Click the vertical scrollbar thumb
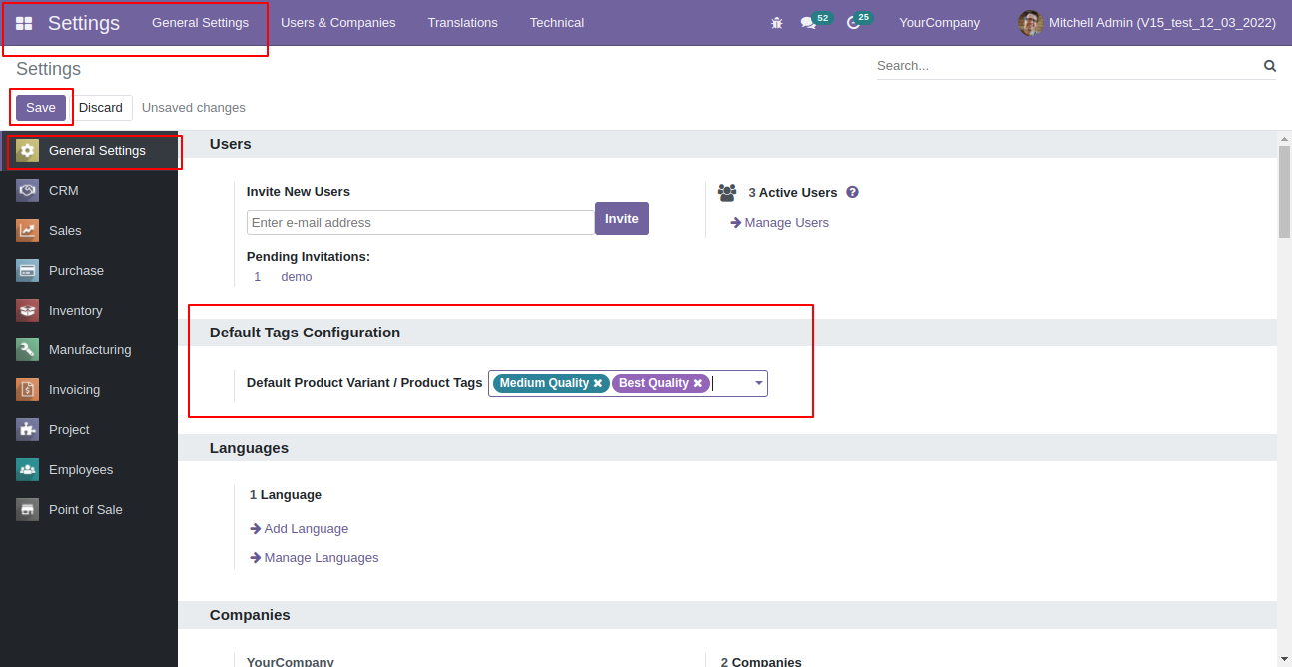The width and height of the screenshot is (1292, 667). (1284, 190)
